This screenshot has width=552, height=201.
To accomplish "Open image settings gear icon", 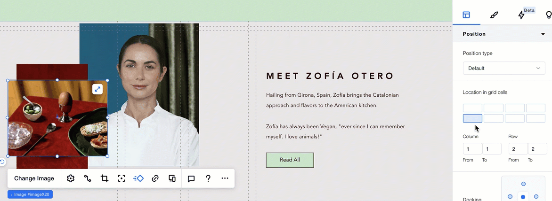I will (71, 178).
